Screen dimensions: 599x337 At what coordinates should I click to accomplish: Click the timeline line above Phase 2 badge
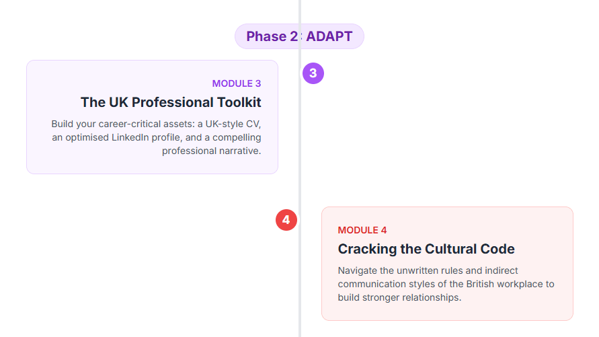[x=300, y=10]
